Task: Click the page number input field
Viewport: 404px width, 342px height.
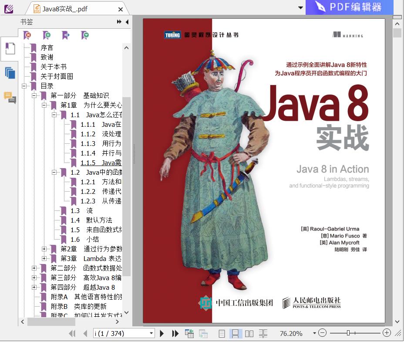Action: [x=121, y=333]
